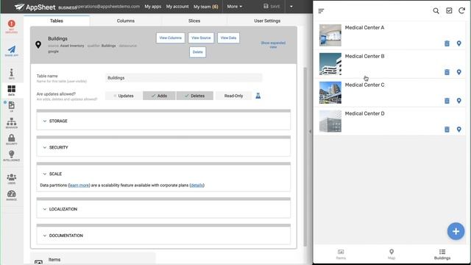Click the Save button
Screen dimensions: 471x265
click(x=272, y=7)
